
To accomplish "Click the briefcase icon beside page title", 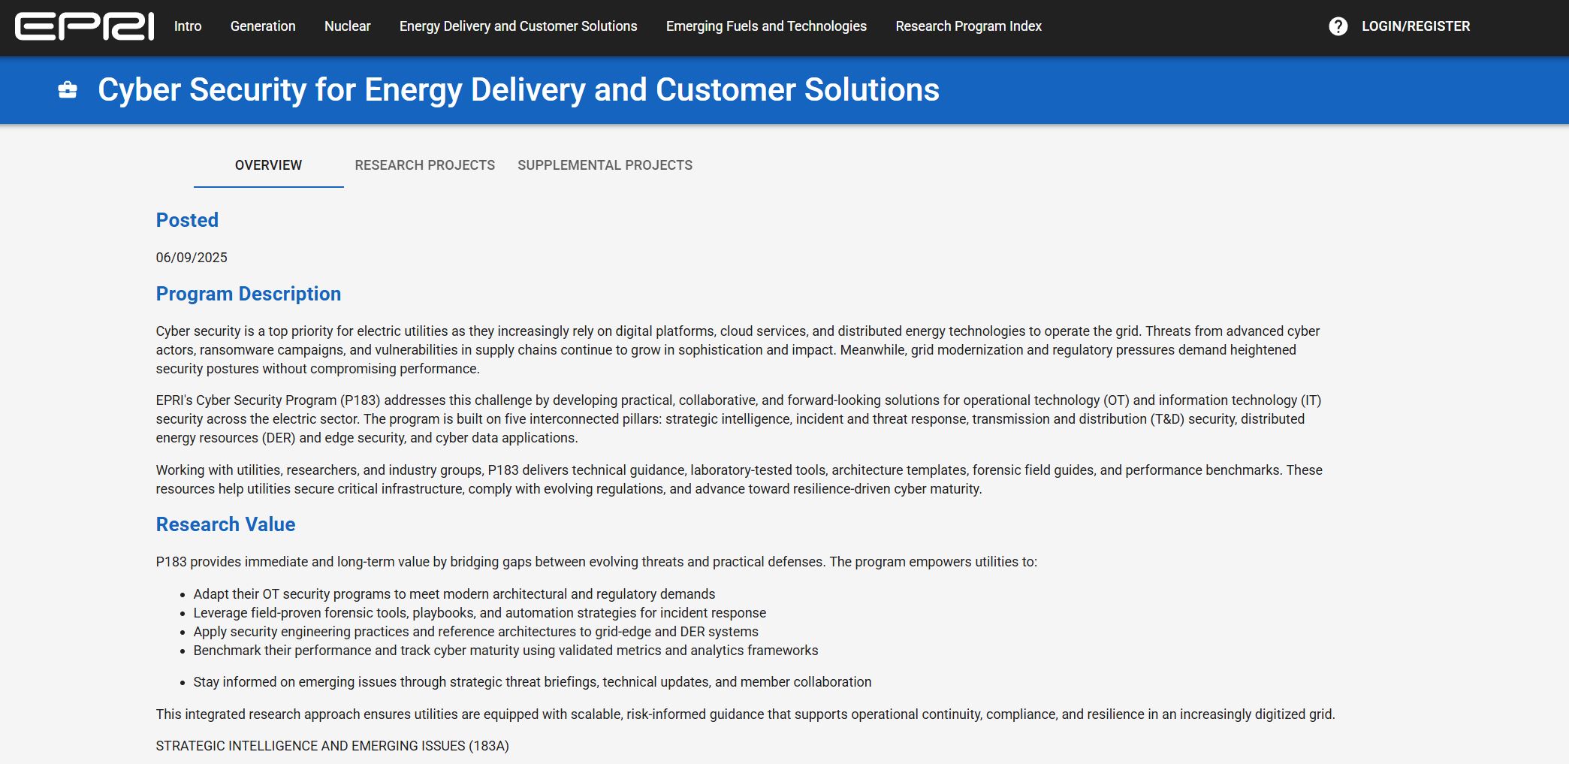I will (68, 90).
